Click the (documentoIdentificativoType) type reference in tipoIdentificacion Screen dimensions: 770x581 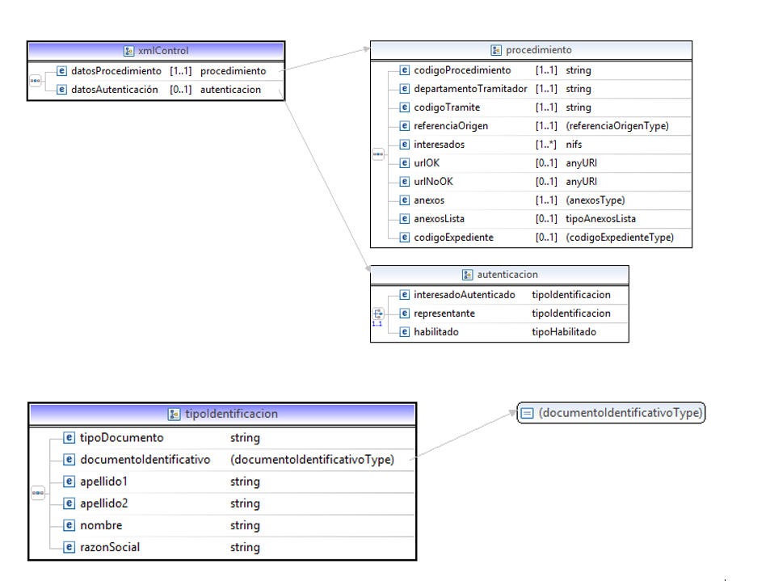312,460
